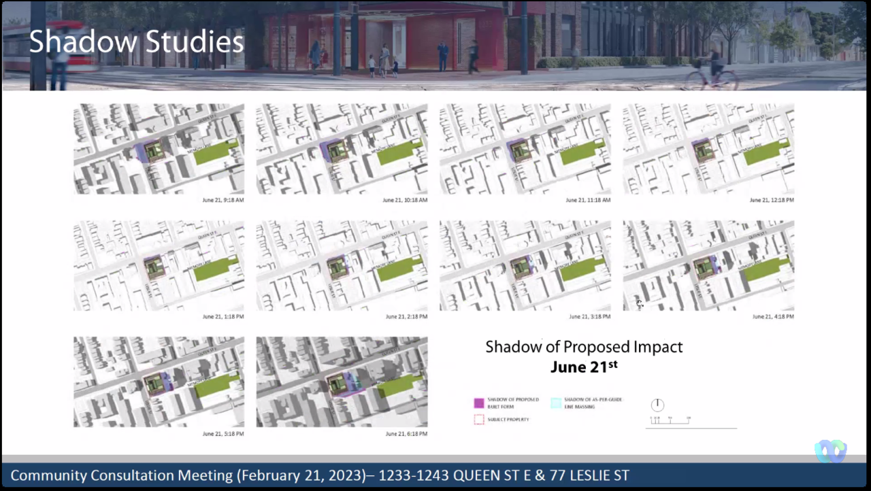Click the Shadow Studies slide title
Viewport: 871px width, 491px height.
[136, 41]
